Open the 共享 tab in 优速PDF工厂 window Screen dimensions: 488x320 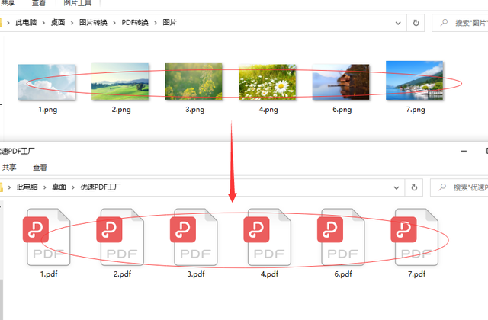[9, 168]
